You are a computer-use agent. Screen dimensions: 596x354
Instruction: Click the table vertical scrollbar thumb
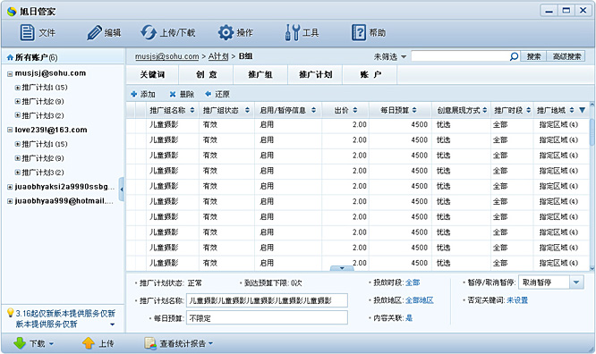(x=592, y=132)
